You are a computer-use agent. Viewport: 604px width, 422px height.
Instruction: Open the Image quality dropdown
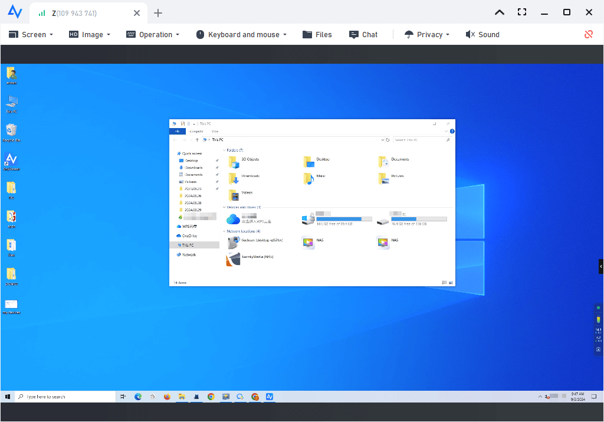(x=90, y=34)
